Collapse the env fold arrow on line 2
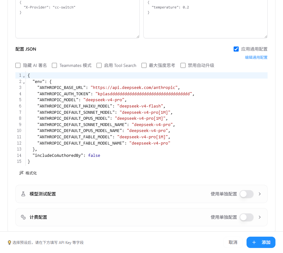The height and width of the screenshot is (253, 283). click(24, 83)
